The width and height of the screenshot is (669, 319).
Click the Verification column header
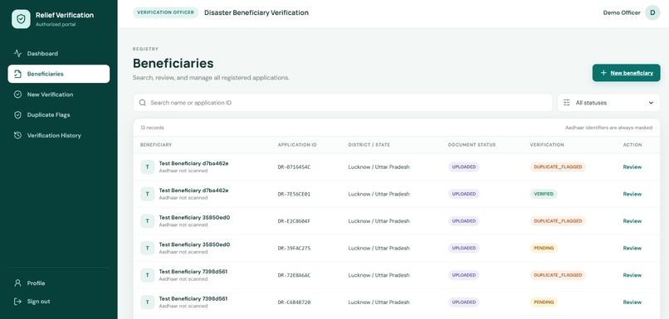click(547, 145)
